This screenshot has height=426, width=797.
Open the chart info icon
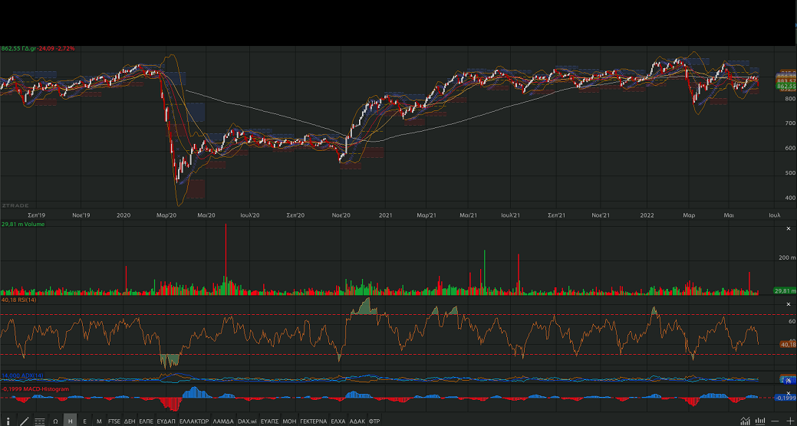point(7,421)
